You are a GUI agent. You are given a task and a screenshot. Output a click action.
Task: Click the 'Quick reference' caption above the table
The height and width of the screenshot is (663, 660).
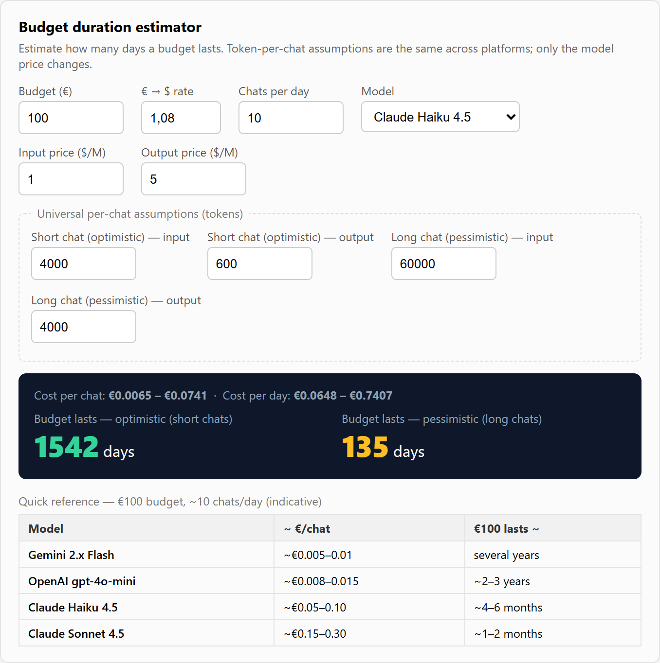point(170,502)
